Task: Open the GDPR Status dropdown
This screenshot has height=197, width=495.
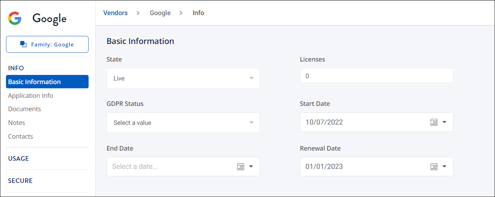Action: pos(183,123)
